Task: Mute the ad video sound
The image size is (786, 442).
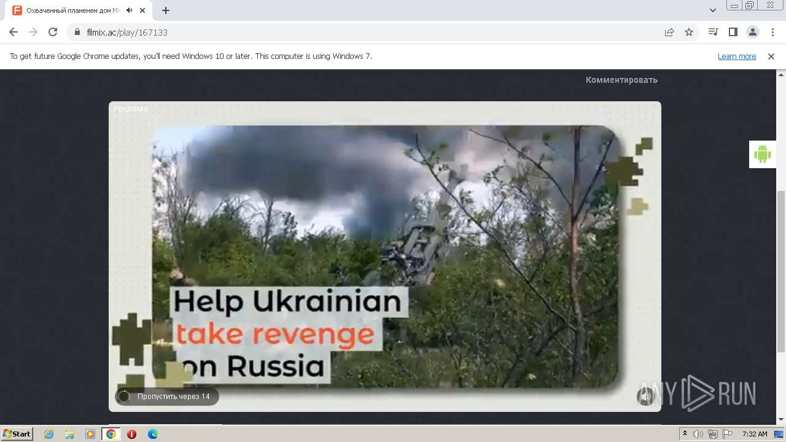Action: click(x=645, y=397)
